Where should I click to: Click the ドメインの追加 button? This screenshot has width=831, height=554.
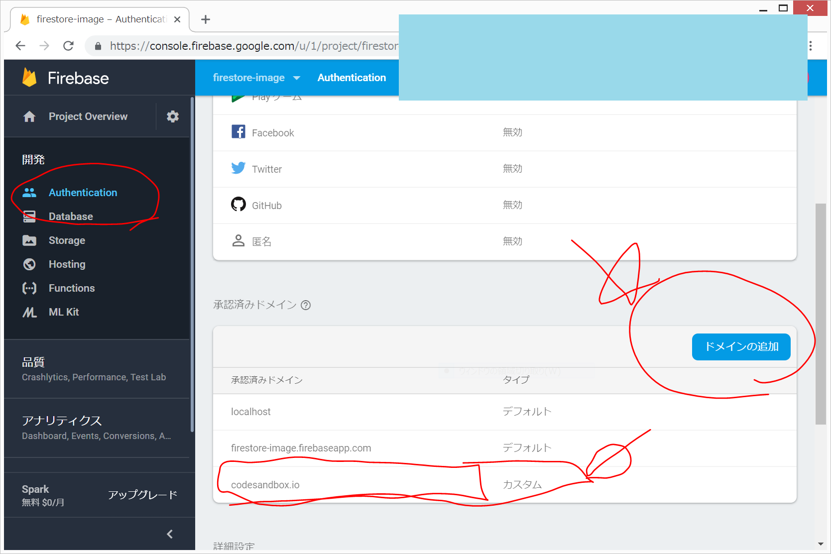(x=741, y=346)
